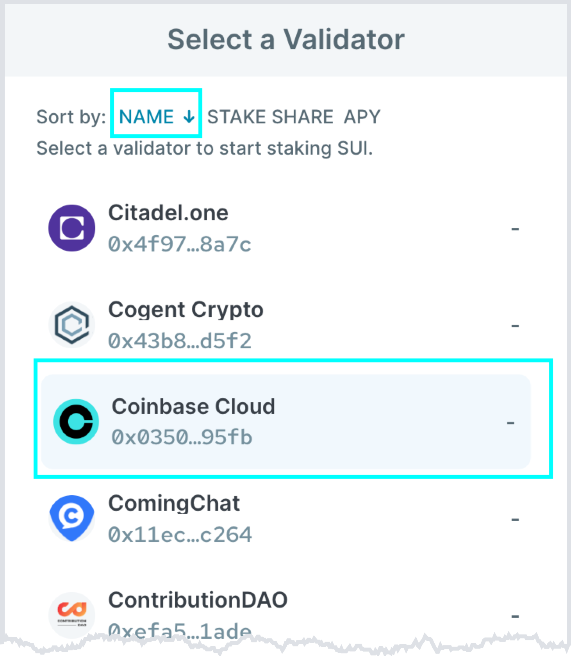This screenshot has width=571, height=656.
Task: Select the ComingChat validator name
Action: tap(174, 503)
